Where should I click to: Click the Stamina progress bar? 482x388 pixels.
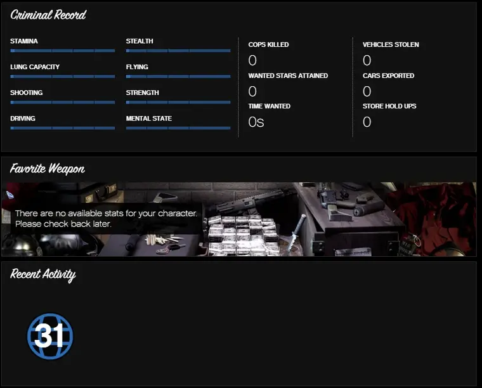point(63,51)
